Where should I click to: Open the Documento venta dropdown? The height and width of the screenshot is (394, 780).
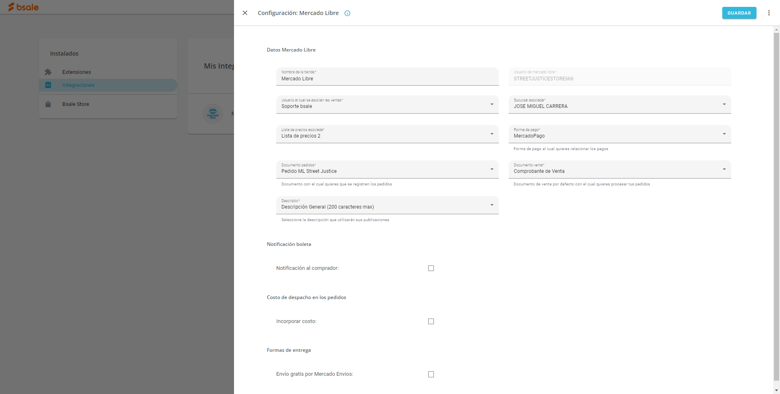coord(620,169)
